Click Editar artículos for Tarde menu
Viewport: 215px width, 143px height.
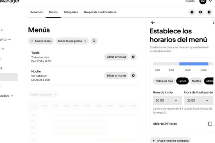116,57
